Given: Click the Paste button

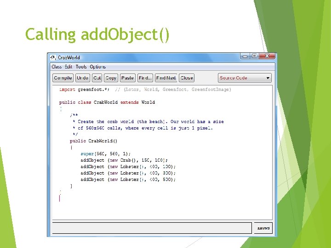Looking at the screenshot, I should point(127,78).
